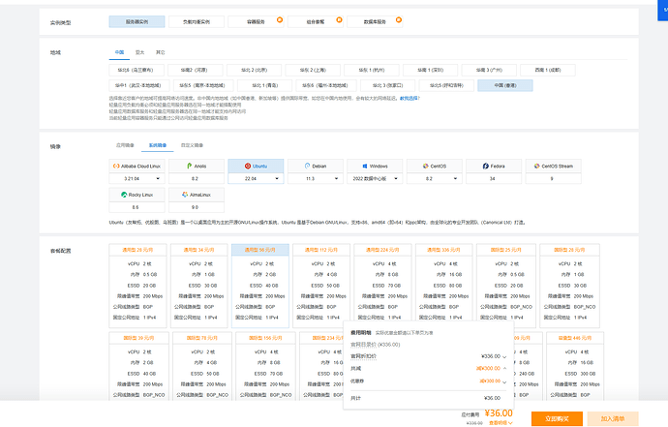Choose region 华东2 (上海)
This screenshot has width=668, height=427.
[313, 70]
